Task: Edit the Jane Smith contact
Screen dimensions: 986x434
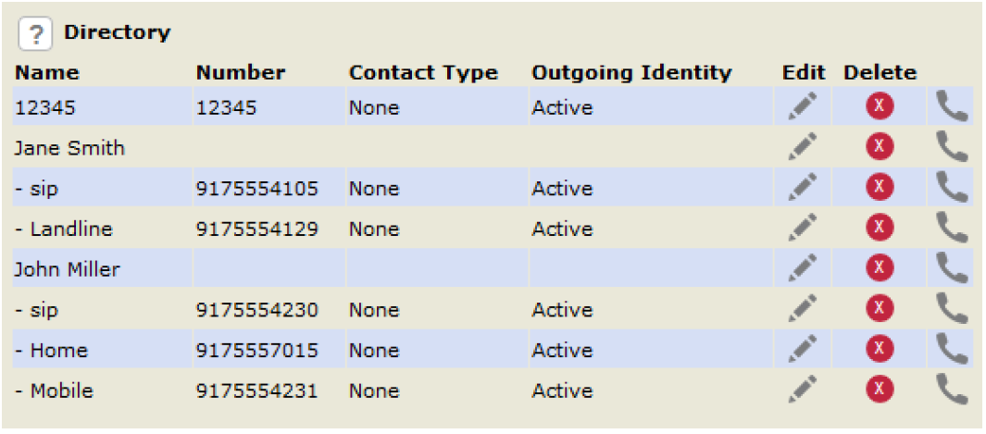Action: (803, 147)
